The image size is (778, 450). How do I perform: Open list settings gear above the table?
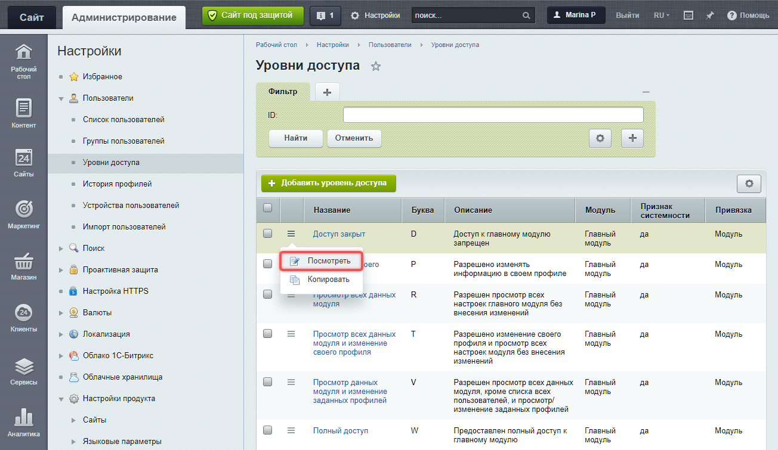point(749,184)
